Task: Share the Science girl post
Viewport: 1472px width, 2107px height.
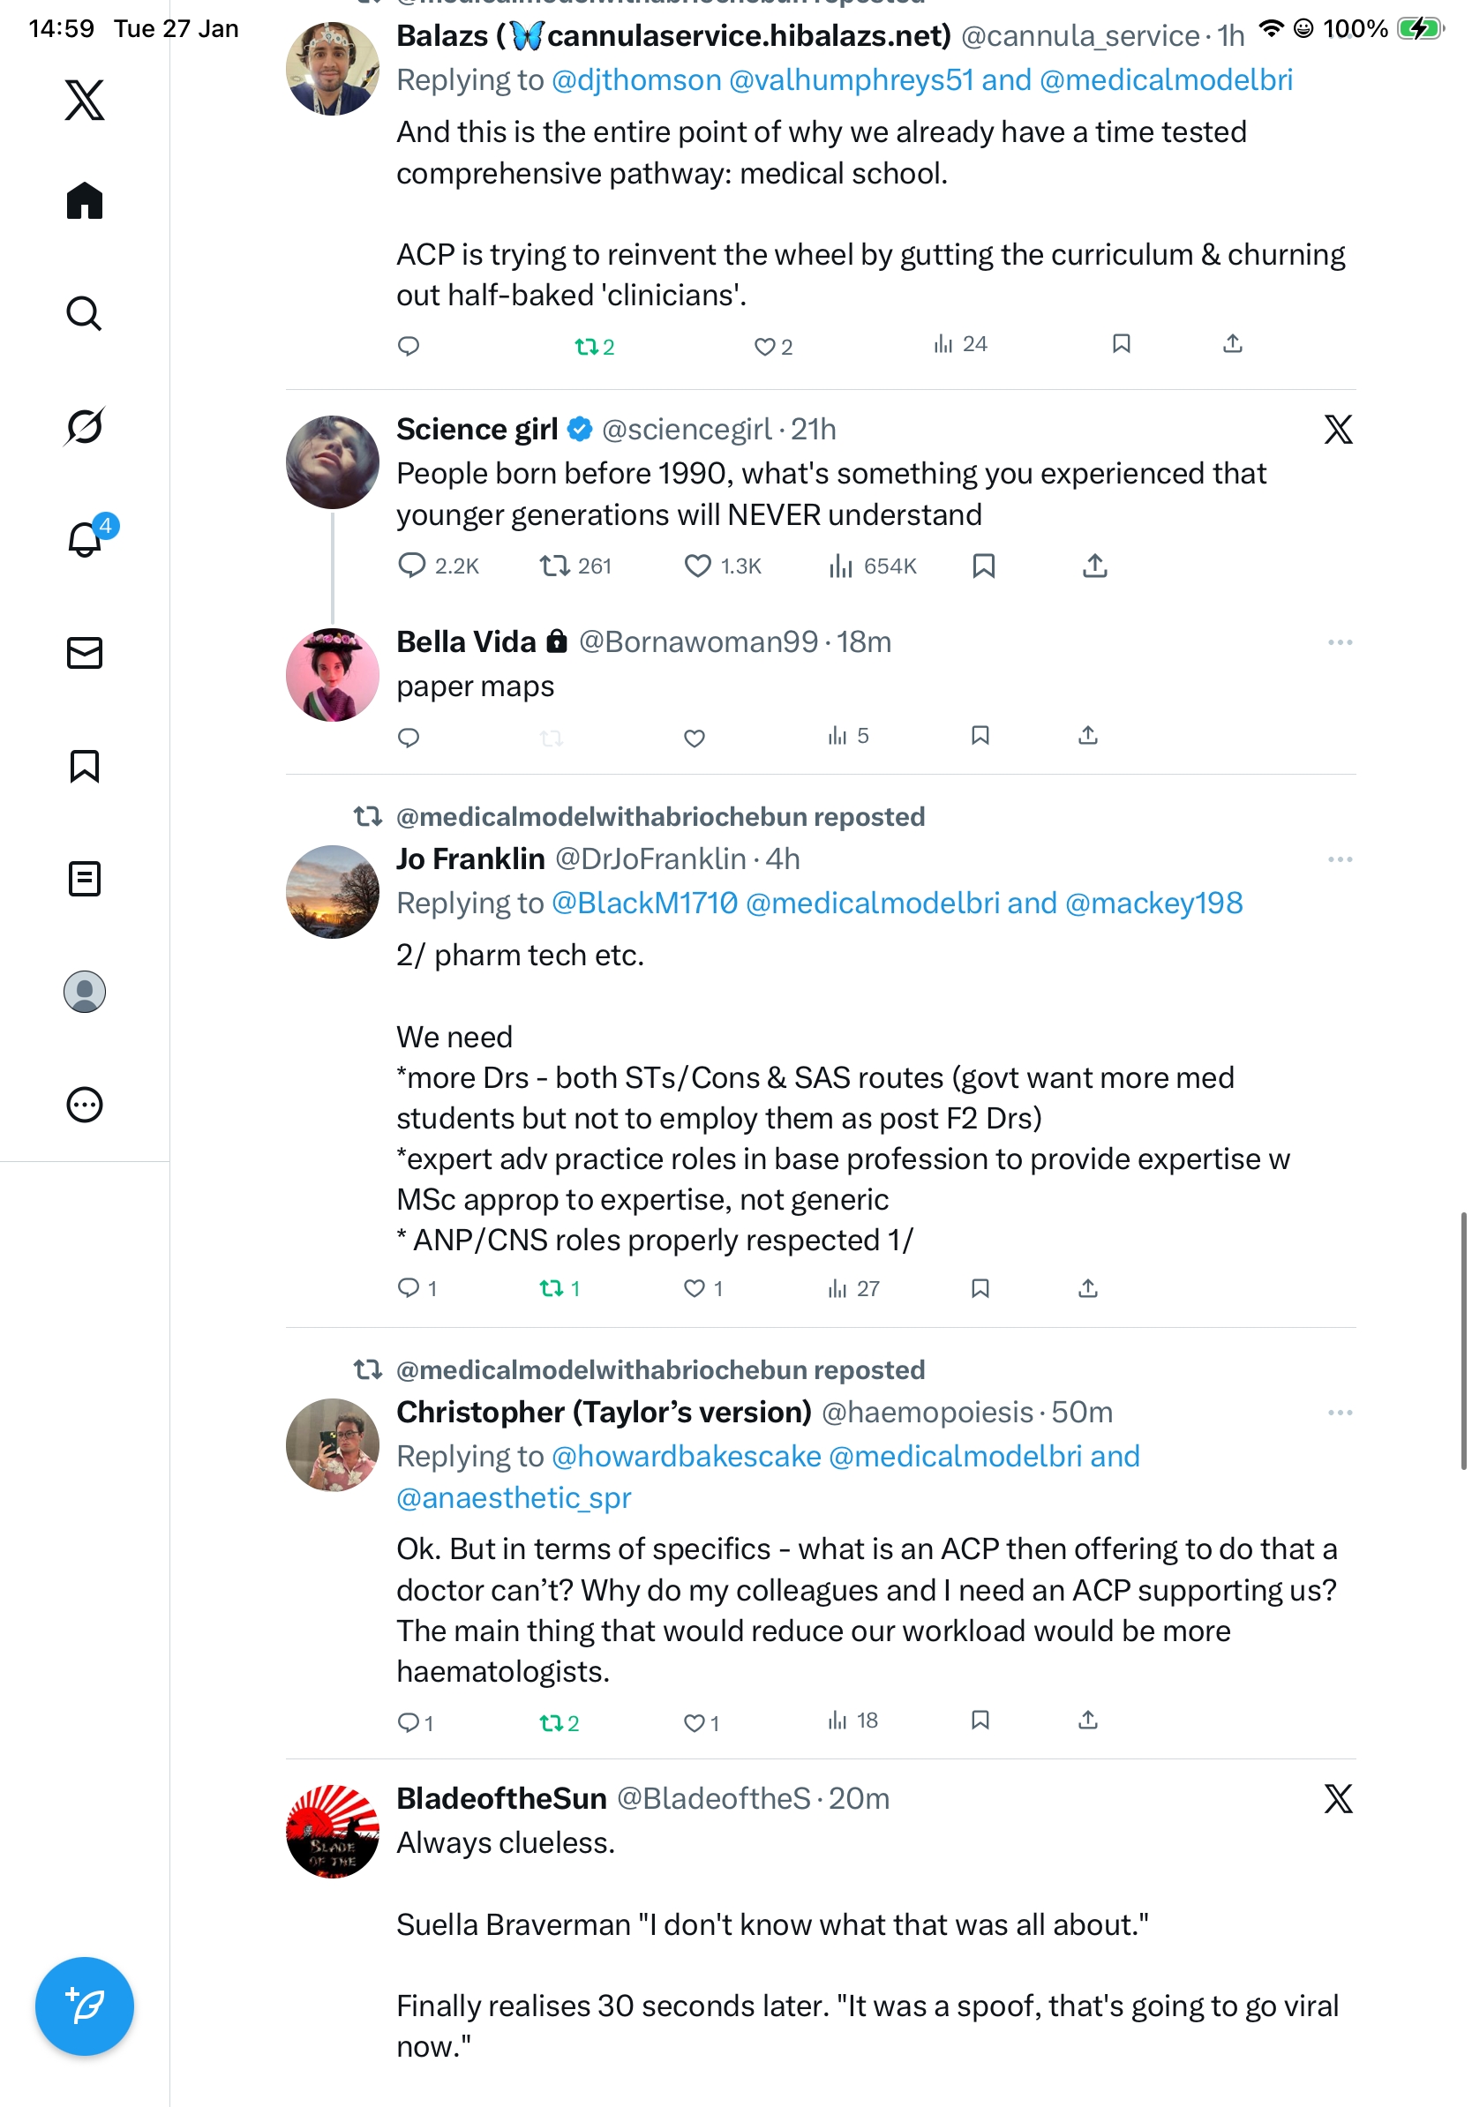Action: coord(1094,566)
